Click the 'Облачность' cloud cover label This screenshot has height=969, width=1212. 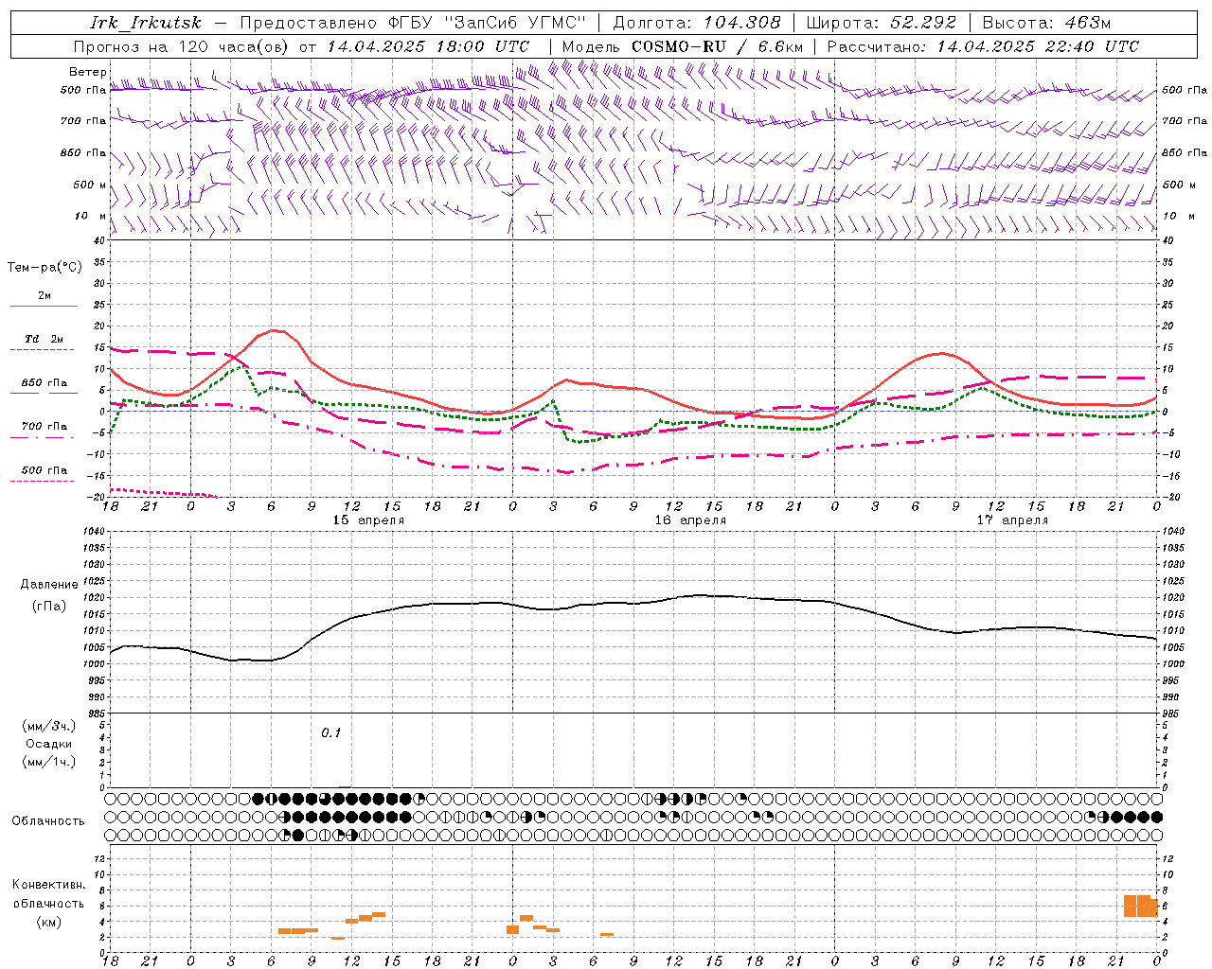click(x=48, y=820)
